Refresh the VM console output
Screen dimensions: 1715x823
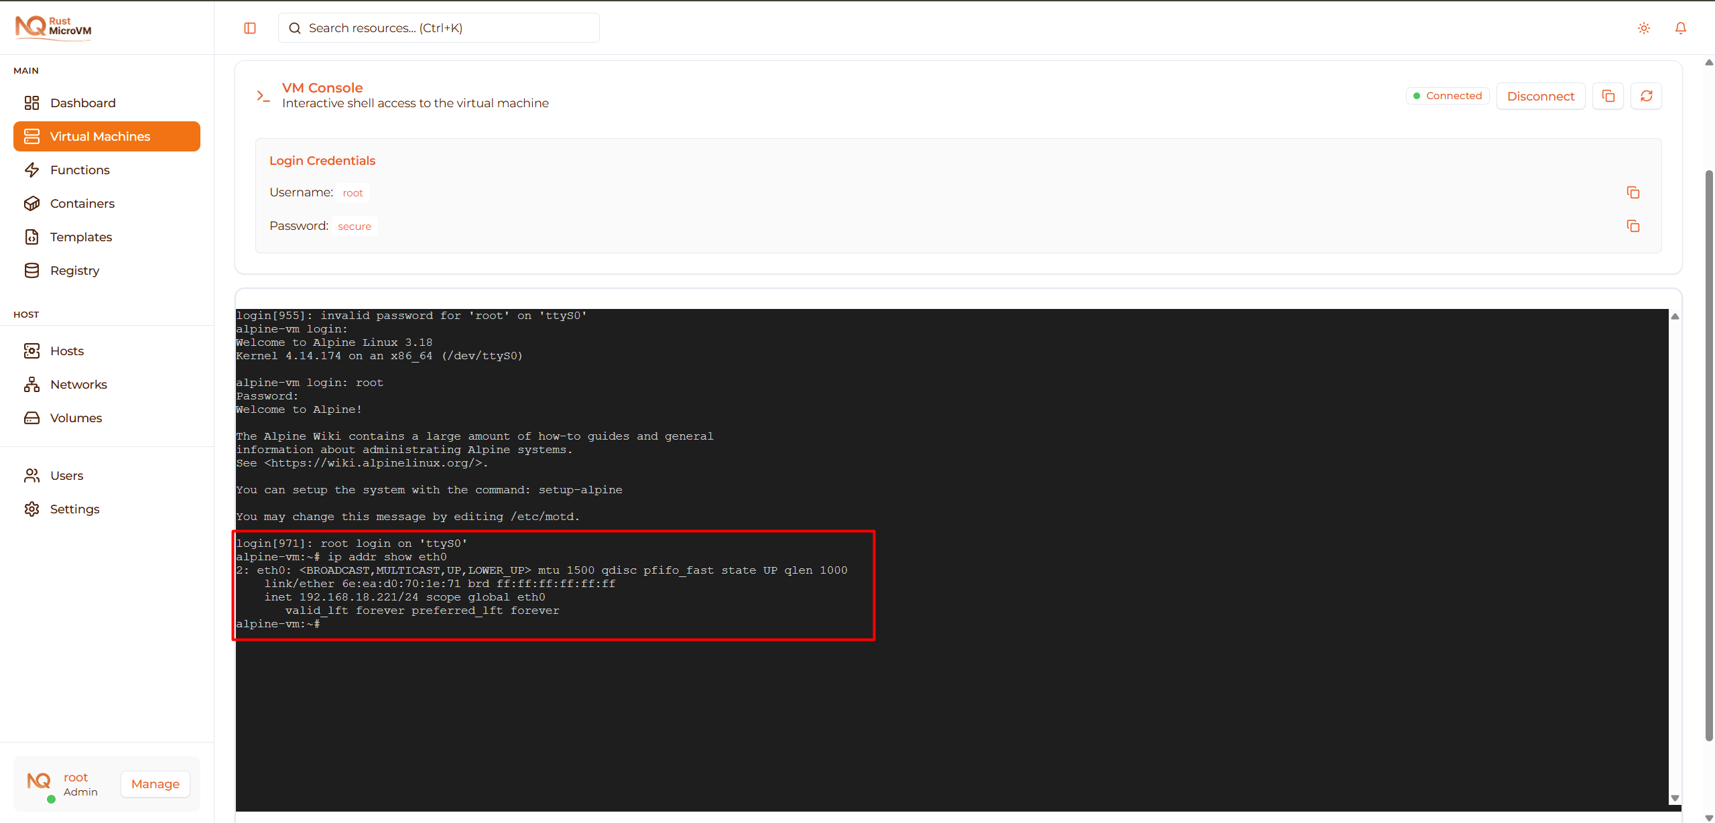(1646, 96)
